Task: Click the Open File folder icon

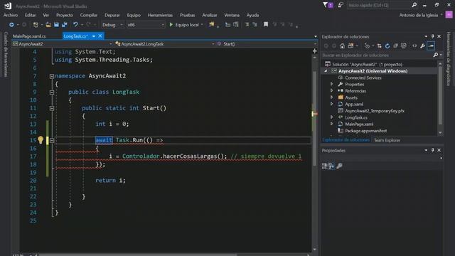Action: (48, 25)
